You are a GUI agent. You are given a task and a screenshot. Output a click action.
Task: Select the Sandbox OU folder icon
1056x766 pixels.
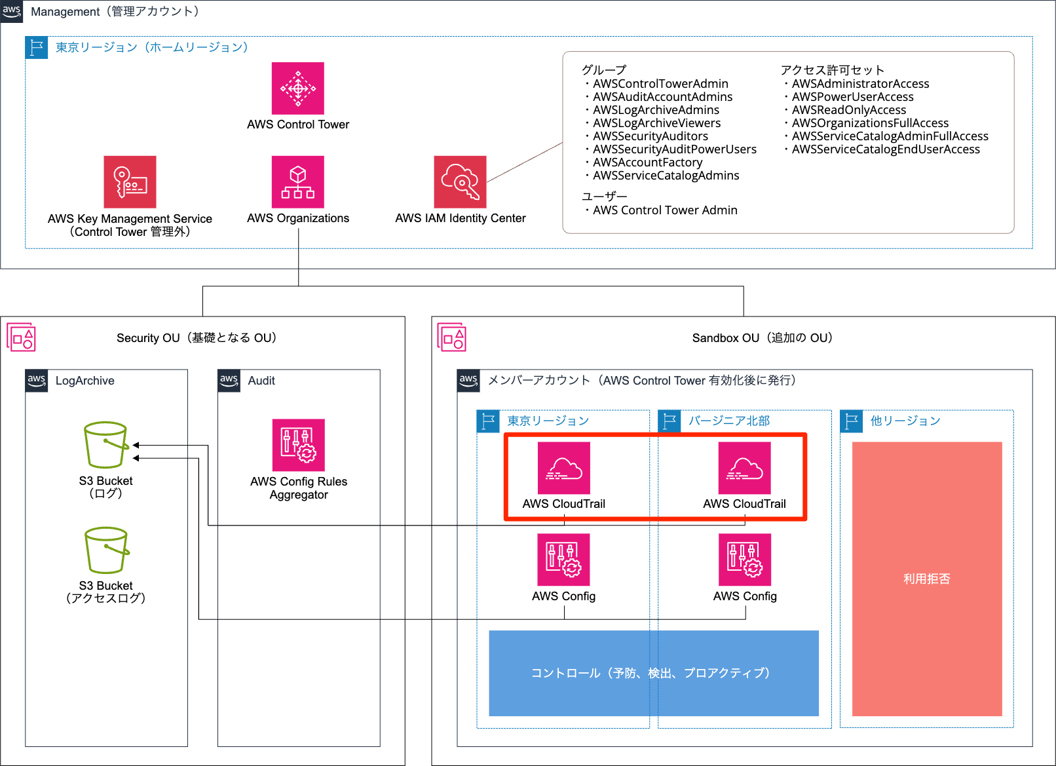pos(451,337)
